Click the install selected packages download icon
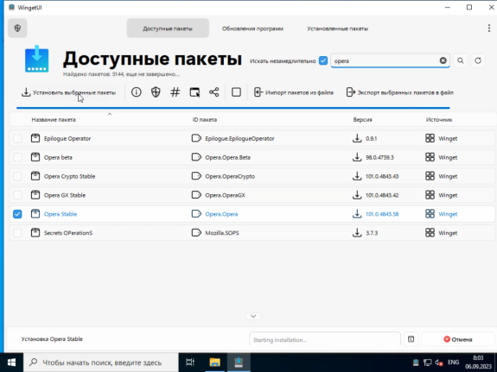The height and width of the screenshot is (372, 497). tap(26, 92)
